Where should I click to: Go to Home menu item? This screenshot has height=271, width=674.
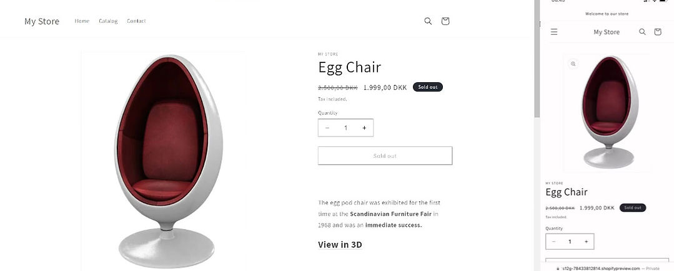[82, 21]
